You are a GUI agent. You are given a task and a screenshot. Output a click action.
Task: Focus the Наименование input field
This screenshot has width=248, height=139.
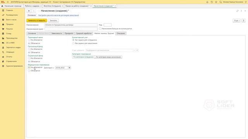tap(71, 25)
